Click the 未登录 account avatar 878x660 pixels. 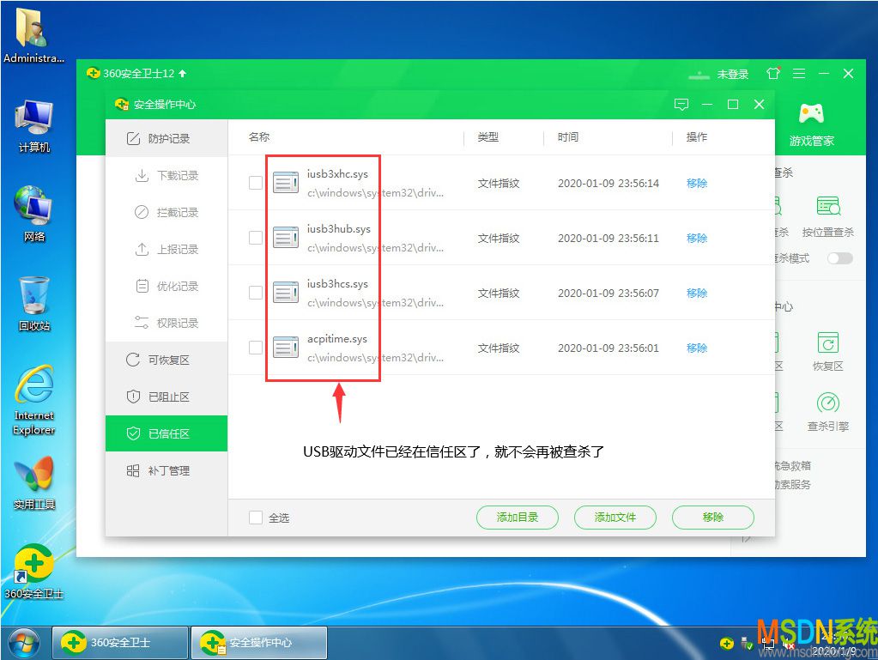699,75
